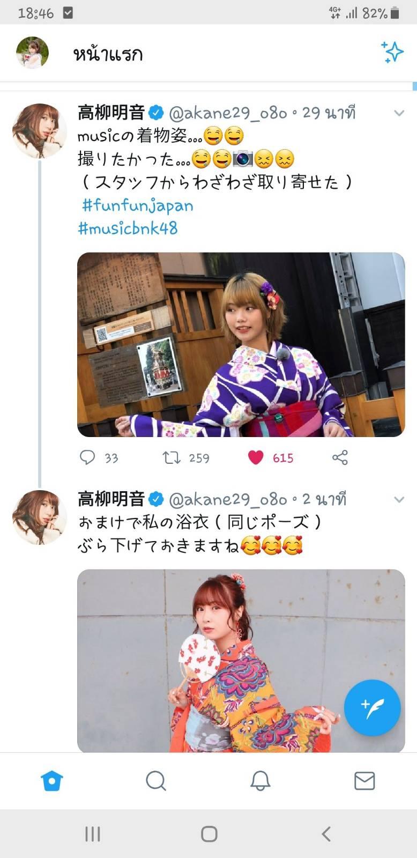The image size is (417, 858).
Task: Open the #funfunjapan hashtag
Action: tap(138, 205)
